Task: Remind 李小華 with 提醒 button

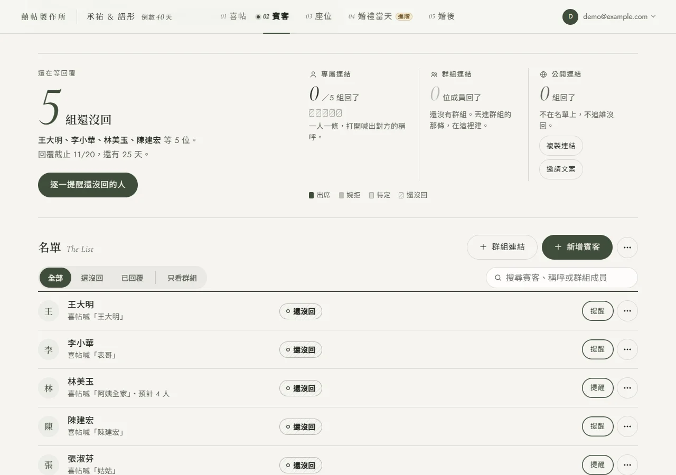Action: tap(598, 349)
